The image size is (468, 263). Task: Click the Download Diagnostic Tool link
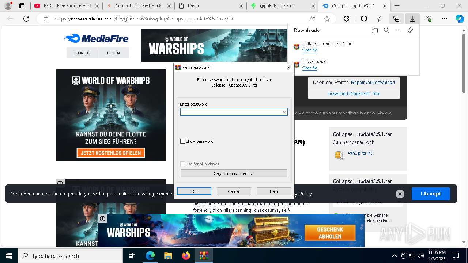tap(354, 94)
